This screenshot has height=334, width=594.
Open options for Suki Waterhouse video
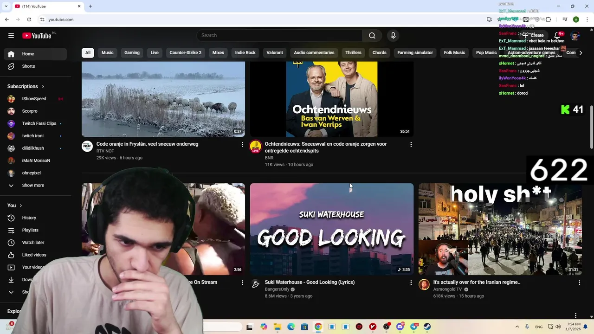click(411, 283)
